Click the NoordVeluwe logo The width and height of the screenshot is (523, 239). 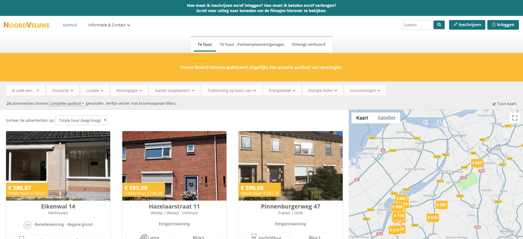tap(27, 25)
